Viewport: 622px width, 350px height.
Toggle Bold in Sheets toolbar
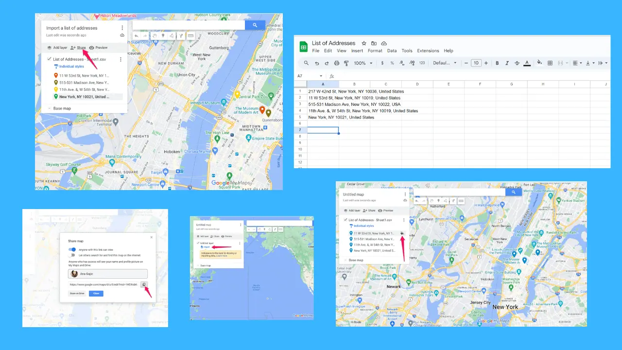point(497,63)
